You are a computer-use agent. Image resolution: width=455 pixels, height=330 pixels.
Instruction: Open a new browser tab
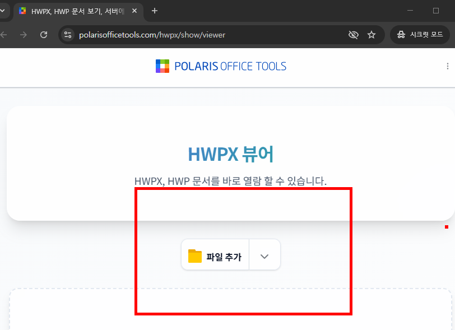tap(154, 10)
